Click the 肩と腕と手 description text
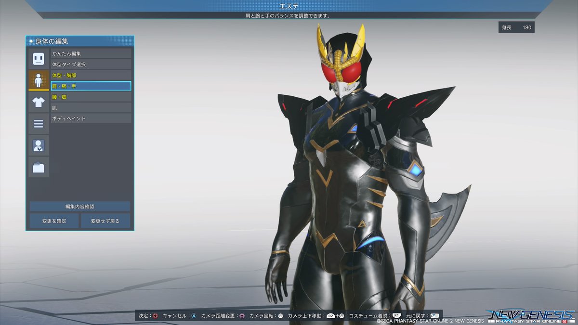Screen dimensions: 578x325 coord(289,15)
